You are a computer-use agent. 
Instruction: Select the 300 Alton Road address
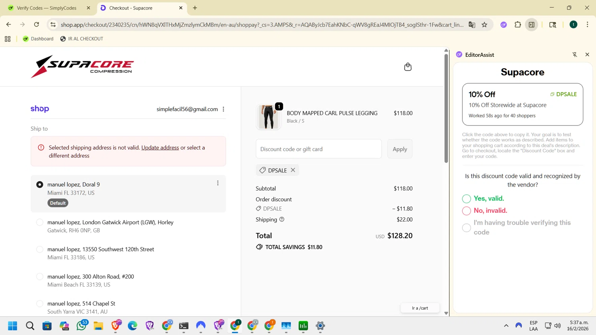(40, 277)
